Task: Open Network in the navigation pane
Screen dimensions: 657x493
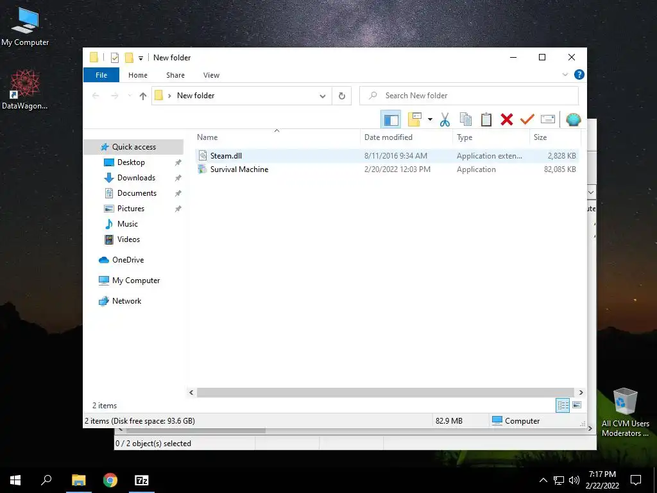Action: point(126,301)
